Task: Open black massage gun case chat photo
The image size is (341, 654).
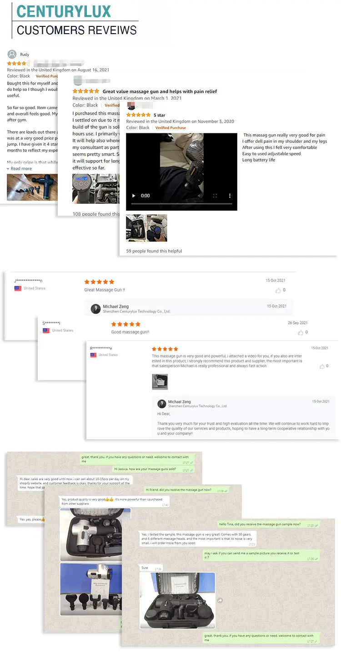Action: tap(177, 600)
